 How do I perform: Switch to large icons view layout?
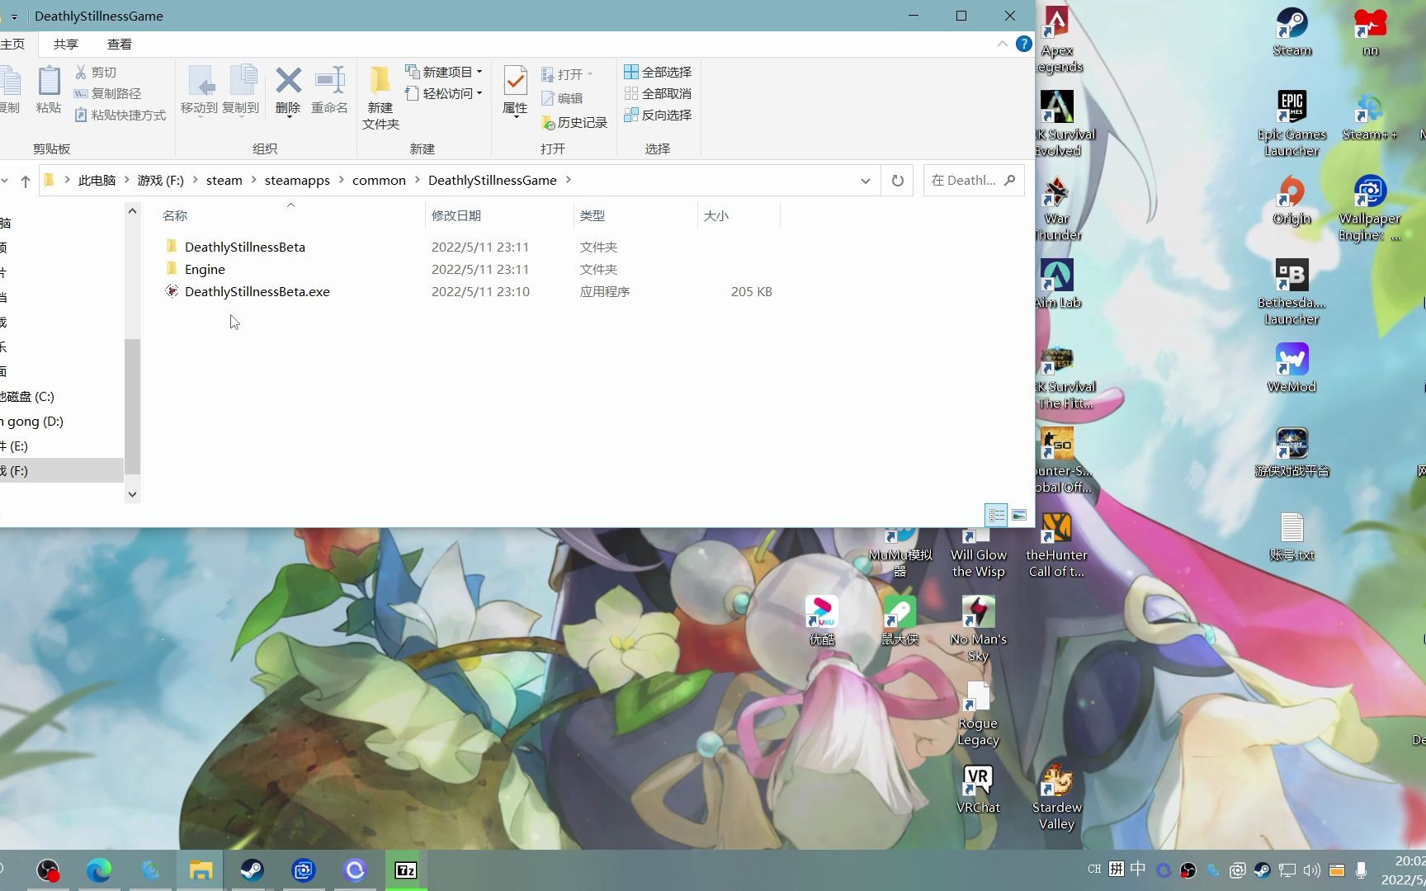1019,515
